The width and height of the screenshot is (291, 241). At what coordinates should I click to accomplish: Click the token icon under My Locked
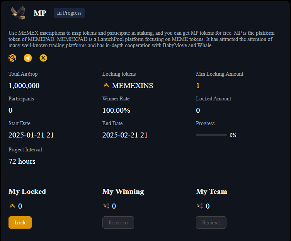click(12, 206)
